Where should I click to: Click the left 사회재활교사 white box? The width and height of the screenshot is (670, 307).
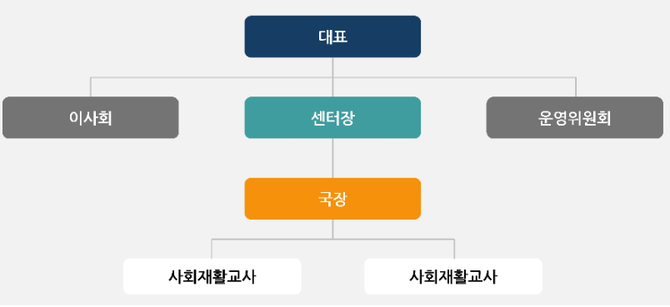point(212,276)
